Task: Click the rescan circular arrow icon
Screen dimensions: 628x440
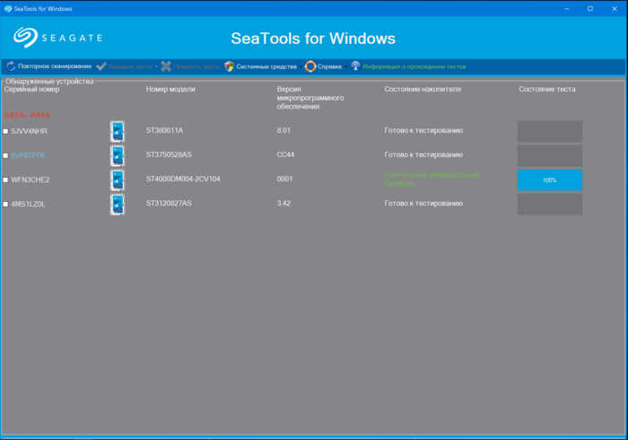Action: pyautogui.click(x=11, y=66)
